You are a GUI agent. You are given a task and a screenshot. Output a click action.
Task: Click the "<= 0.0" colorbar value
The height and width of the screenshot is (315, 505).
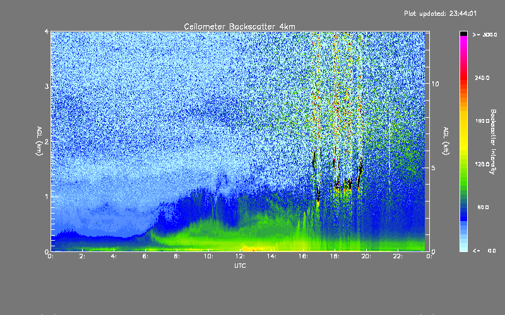pyautogui.click(x=484, y=251)
